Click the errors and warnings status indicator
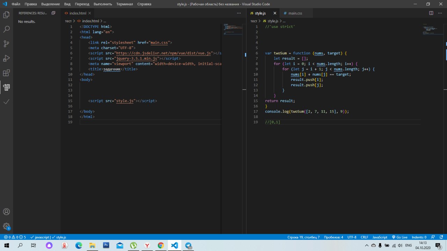 click(x=15, y=237)
